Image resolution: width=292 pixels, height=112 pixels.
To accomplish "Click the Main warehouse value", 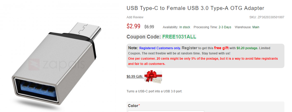I will click(256, 27).
